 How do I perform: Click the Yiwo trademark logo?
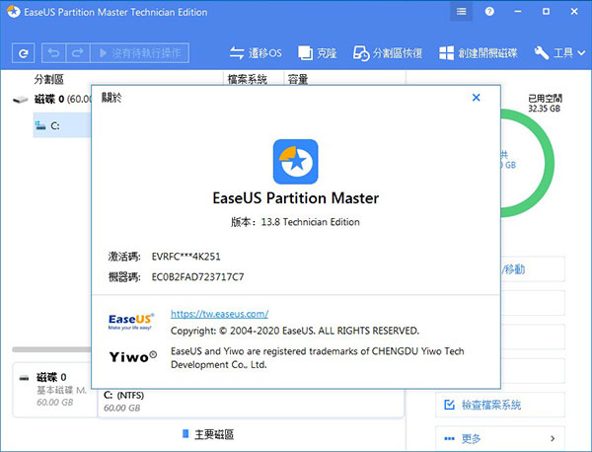132,356
